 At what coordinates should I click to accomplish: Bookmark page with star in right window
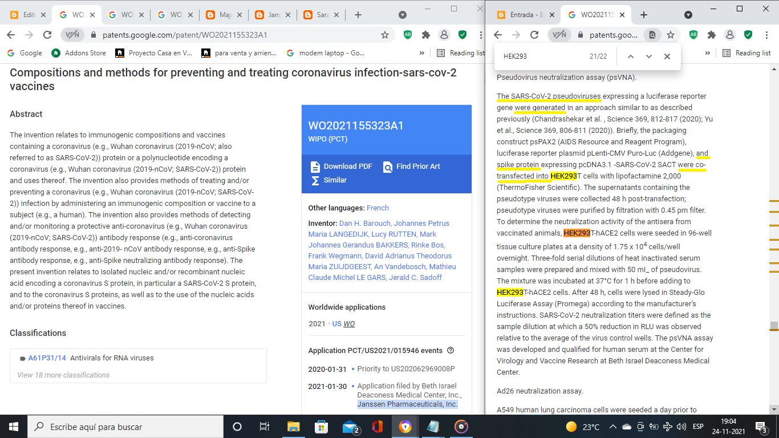(671, 35)
